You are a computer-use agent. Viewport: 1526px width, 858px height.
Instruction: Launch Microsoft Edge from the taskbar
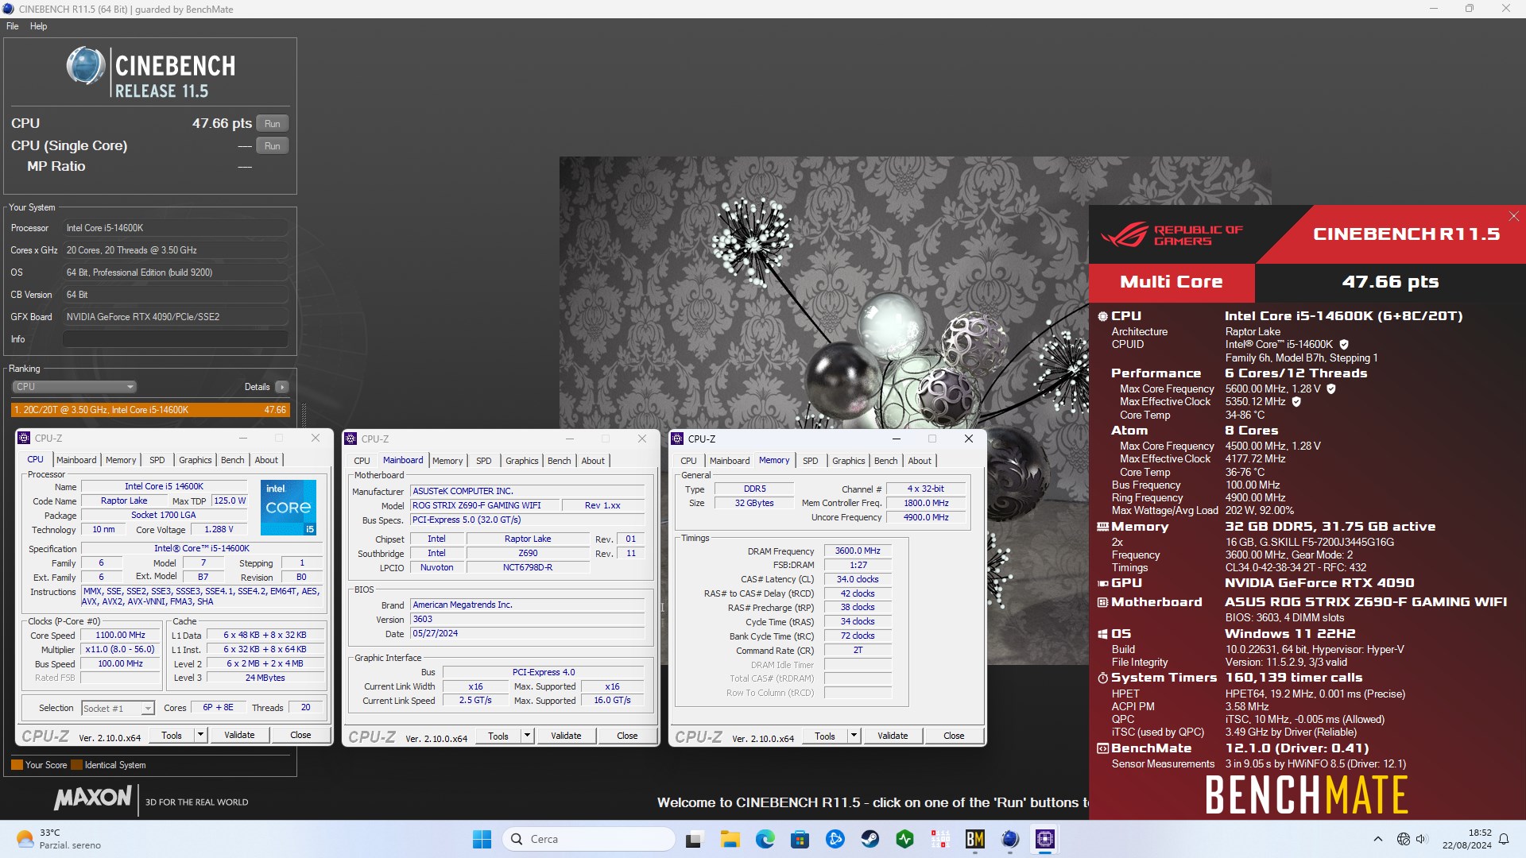tap(765, 839)
